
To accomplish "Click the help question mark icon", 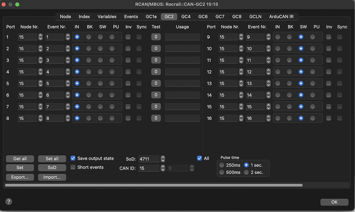I will pyautogui.click(x=9, y=201).
